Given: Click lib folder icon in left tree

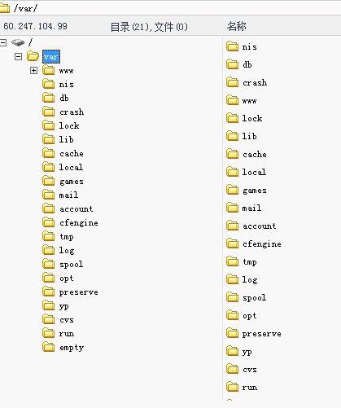Looking at the screenshot, I should (x=49, y=139).
